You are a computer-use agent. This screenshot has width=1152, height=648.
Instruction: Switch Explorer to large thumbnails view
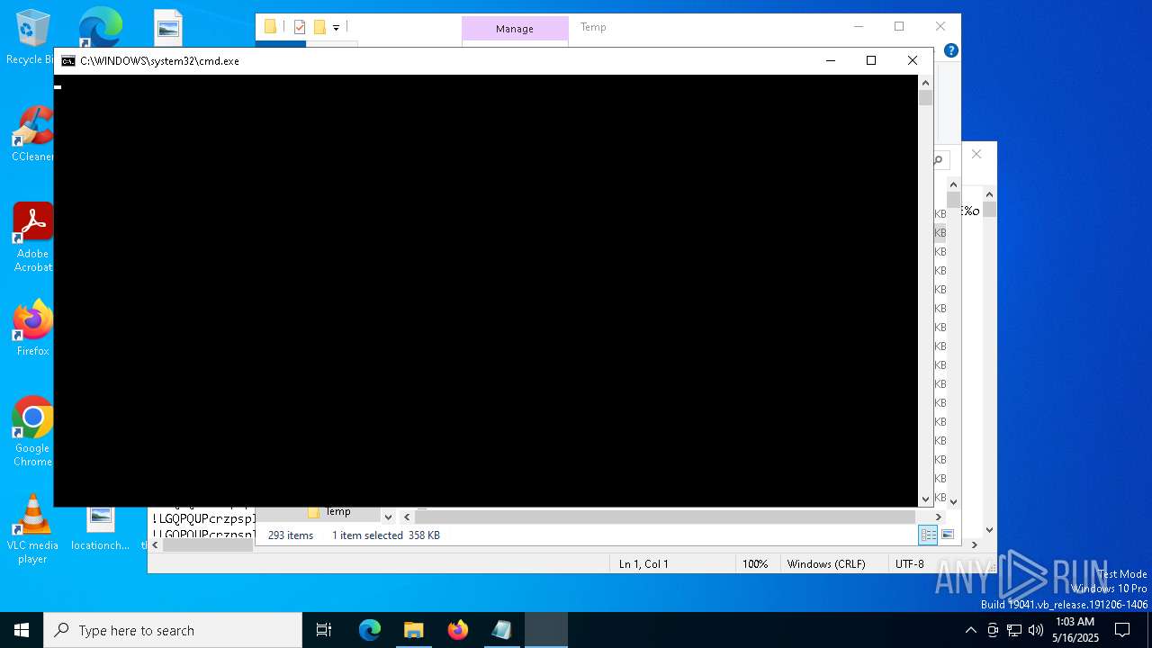click(947, 535)
